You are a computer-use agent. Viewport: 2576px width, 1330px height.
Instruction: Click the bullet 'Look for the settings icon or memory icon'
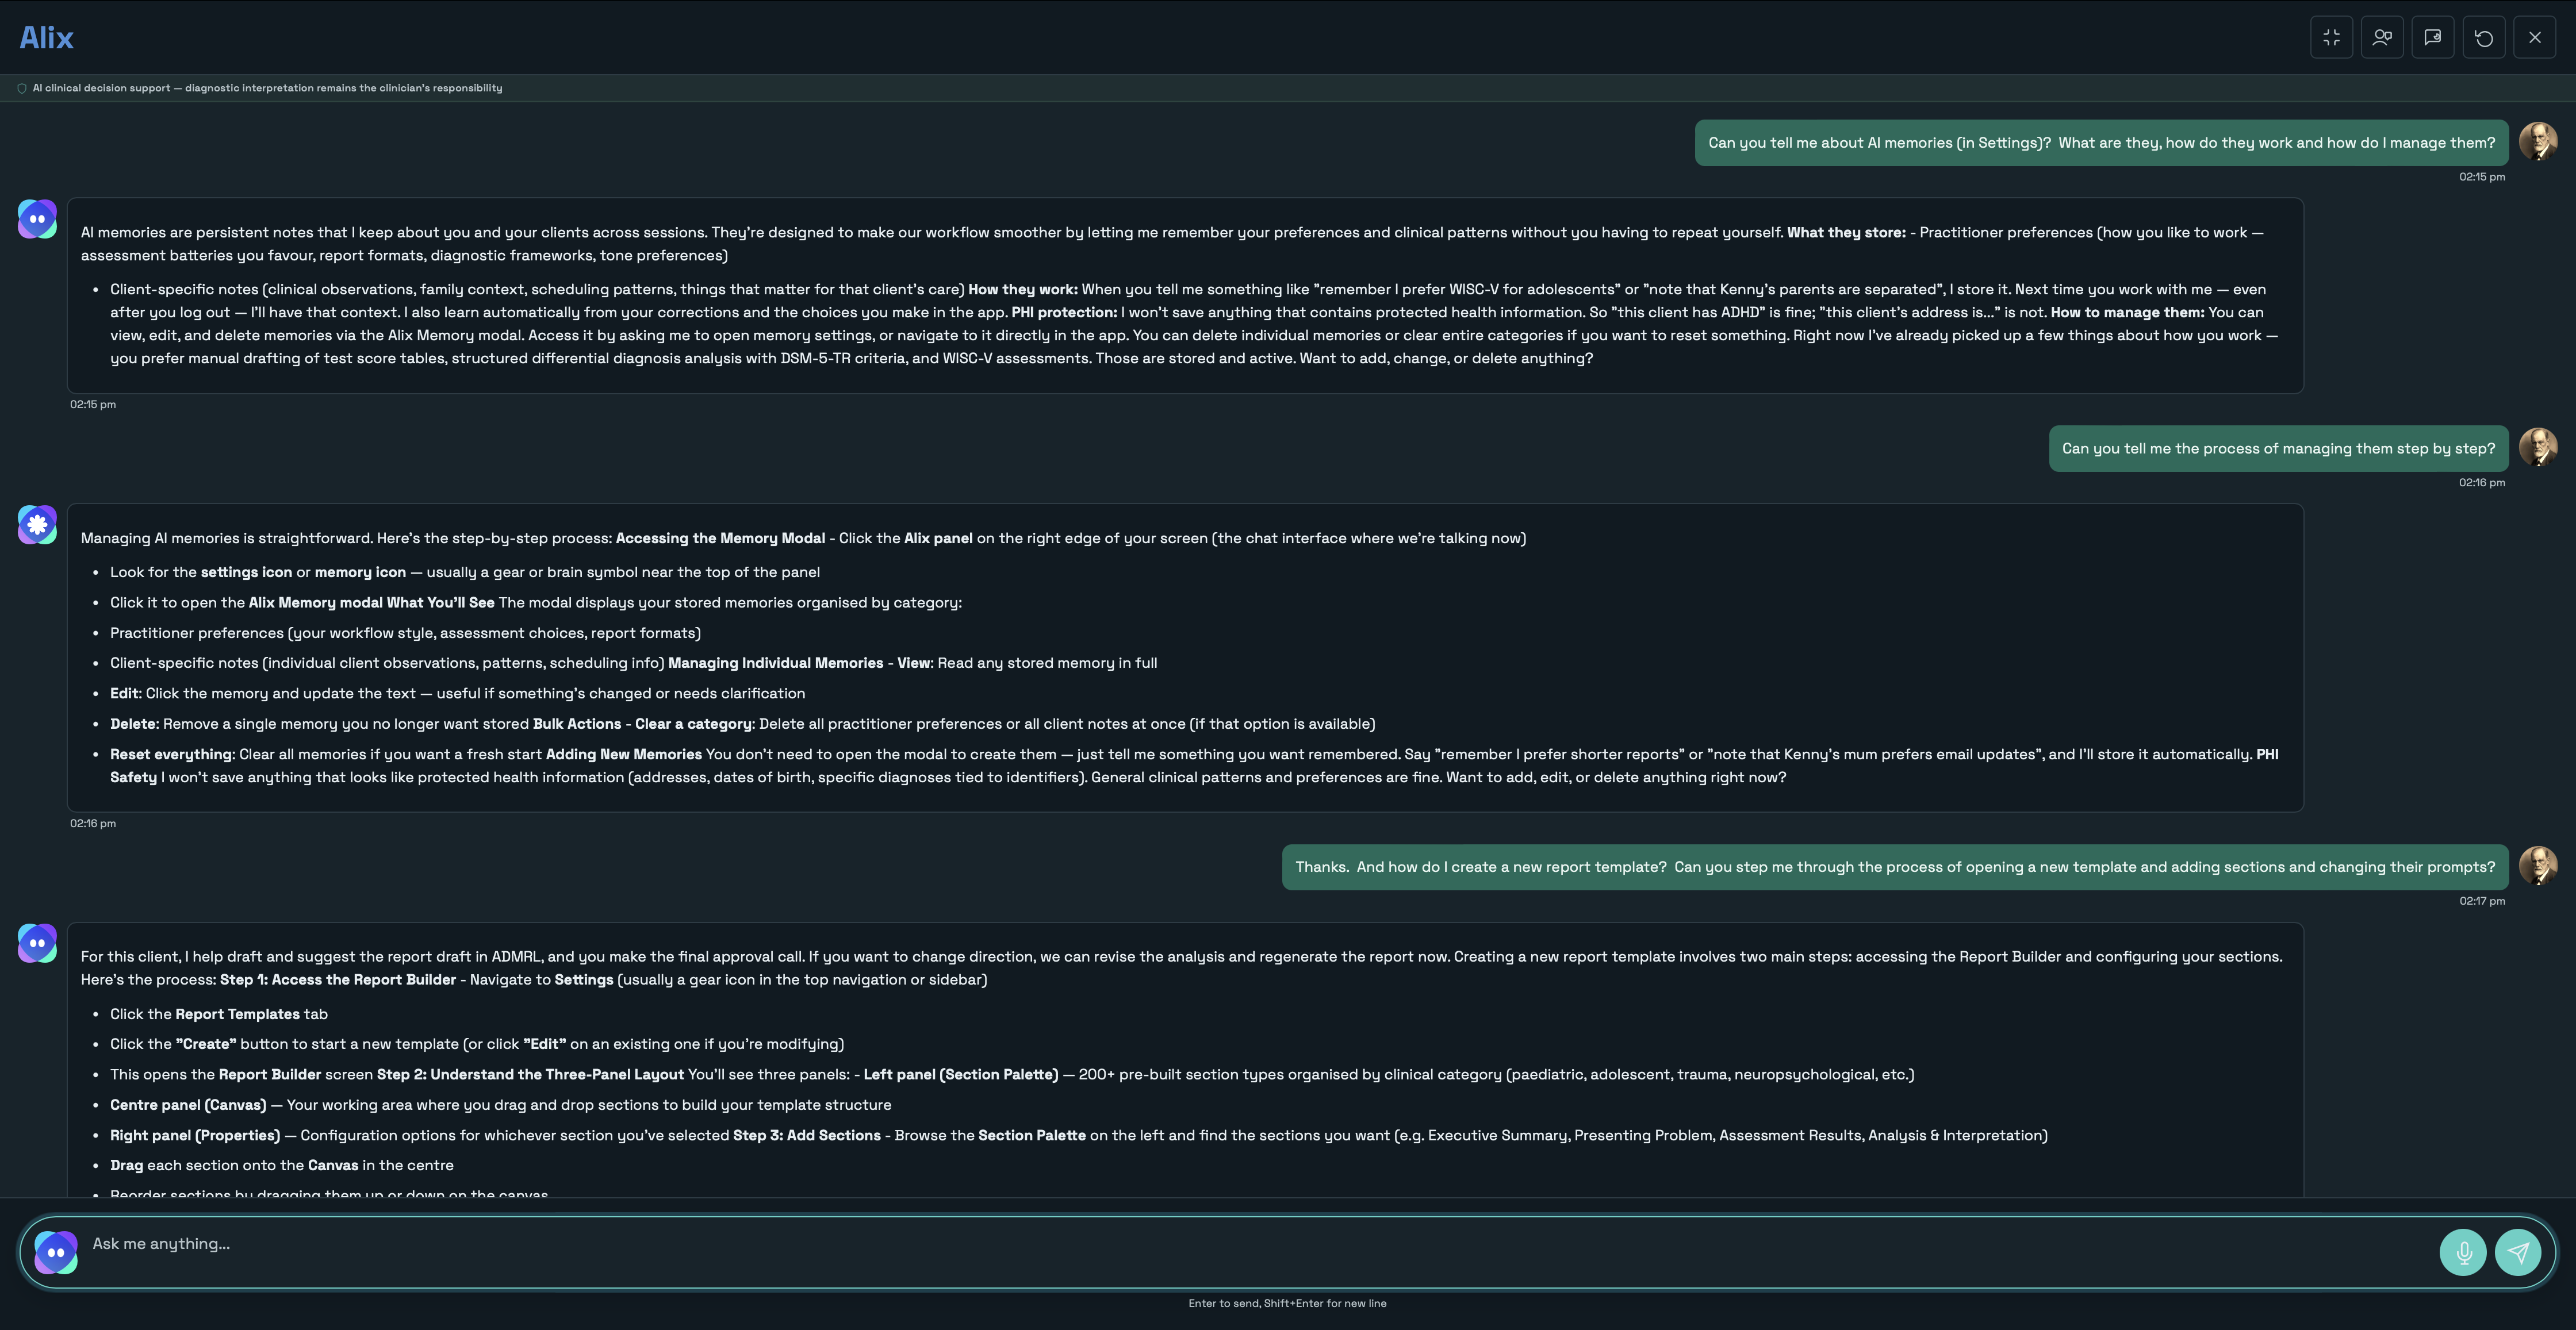(x=465, y=572)
